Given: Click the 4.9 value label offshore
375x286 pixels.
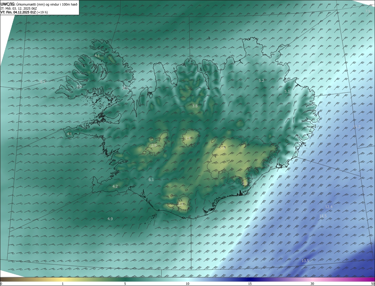Looking at the screenshot, I should click(110, 219).
